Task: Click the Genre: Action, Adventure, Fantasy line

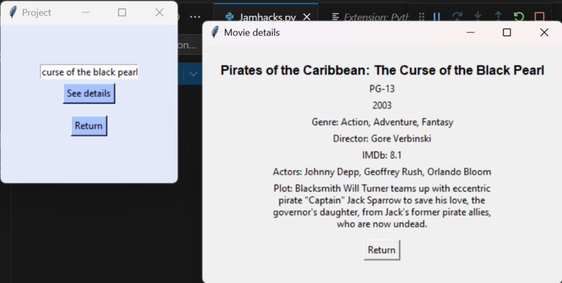Action: tap(382, 122)
